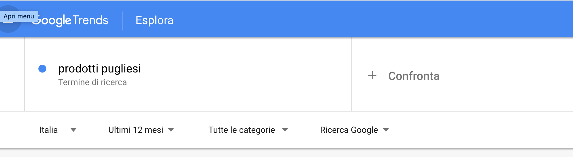573x157 pixels.
Task: Click the plus icon next to Confronta
Action: [x=372, y=76]
